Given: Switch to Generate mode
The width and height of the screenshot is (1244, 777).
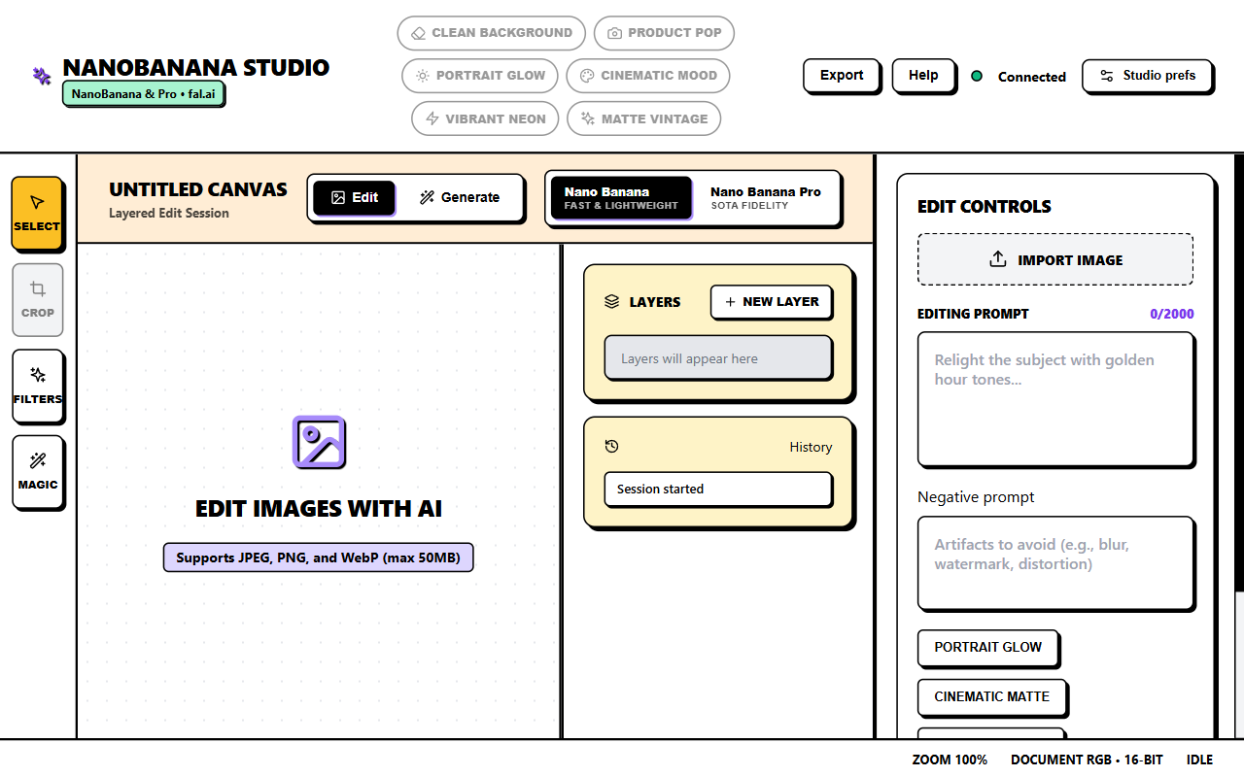Looking at the screenshot, I should tap(460, 197).
